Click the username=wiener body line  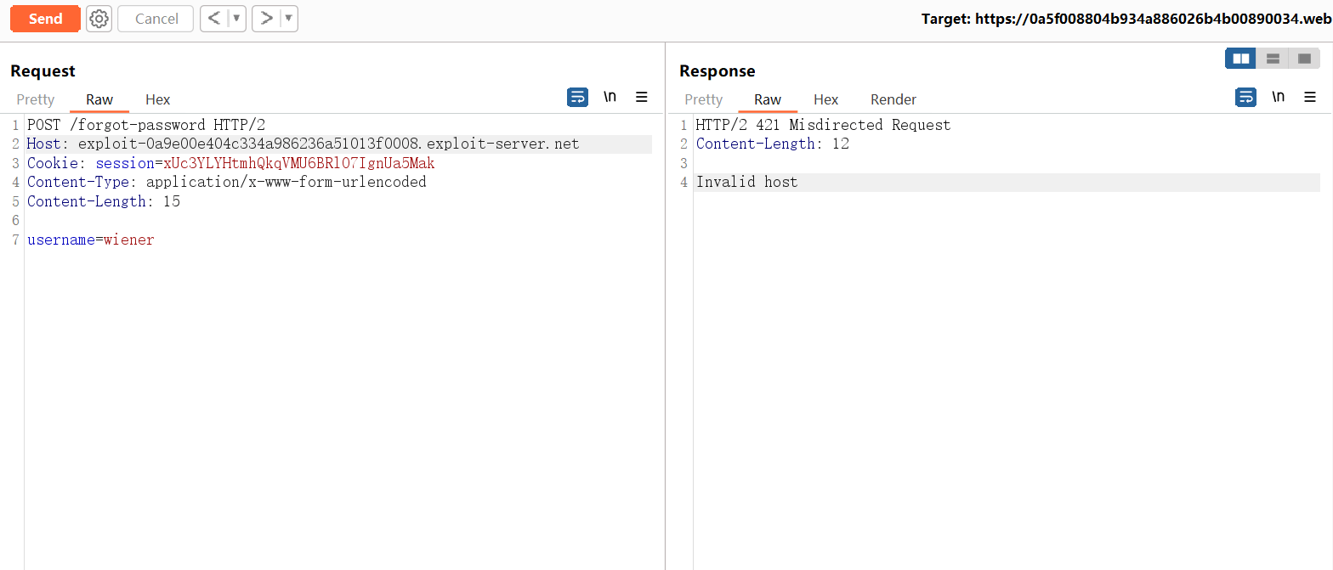coord(91,240)
